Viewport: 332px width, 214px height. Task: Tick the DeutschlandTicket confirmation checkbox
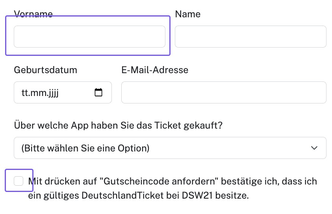19,181
